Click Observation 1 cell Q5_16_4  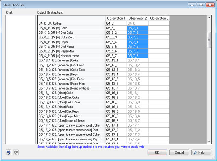click(116, 107)
